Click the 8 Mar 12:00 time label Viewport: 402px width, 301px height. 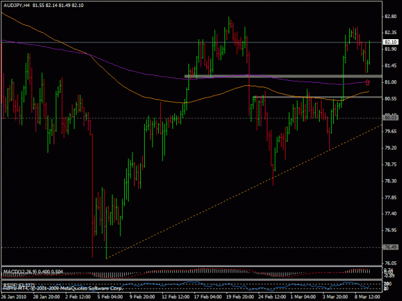367,297
